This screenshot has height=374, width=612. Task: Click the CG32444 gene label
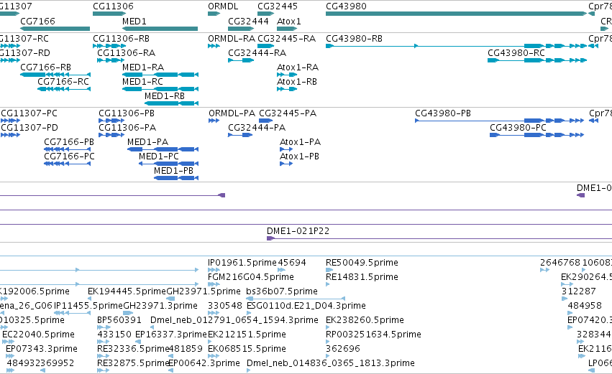pyautogui.click(x=248, y=21)
